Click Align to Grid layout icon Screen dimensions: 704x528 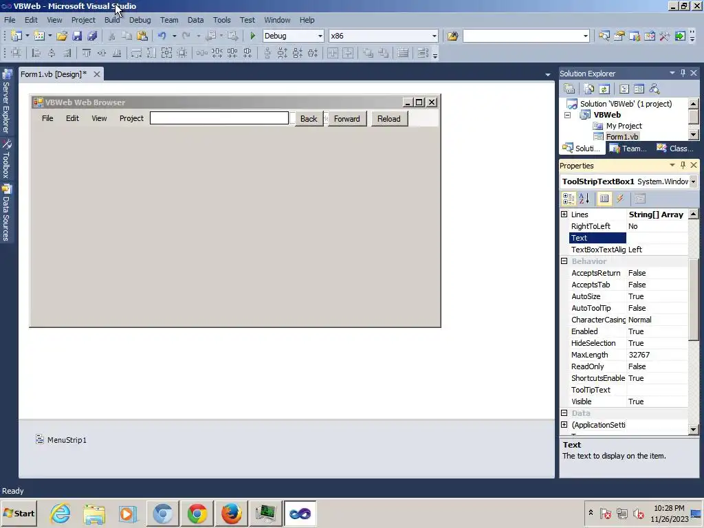click(16, 53)
